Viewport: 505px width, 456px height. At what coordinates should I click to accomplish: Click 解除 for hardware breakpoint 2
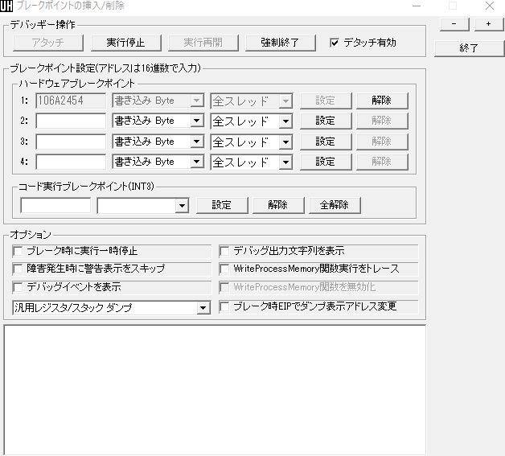click(x=382, y=121)
